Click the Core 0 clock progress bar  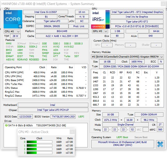click(x=39, y=142)
